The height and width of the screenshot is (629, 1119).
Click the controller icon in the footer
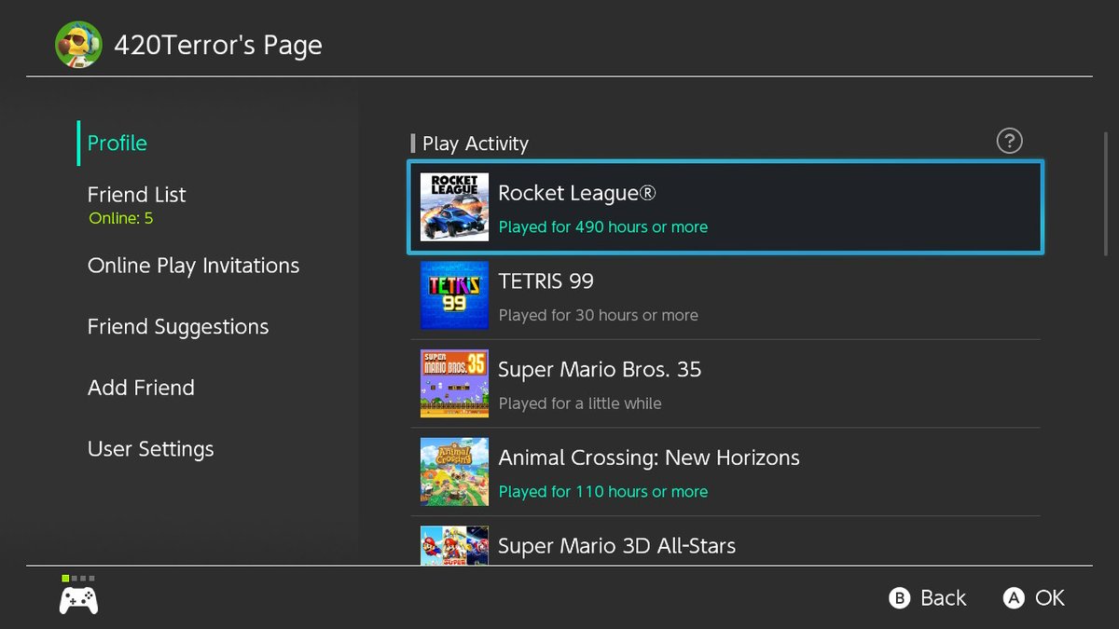pos(79,599)
